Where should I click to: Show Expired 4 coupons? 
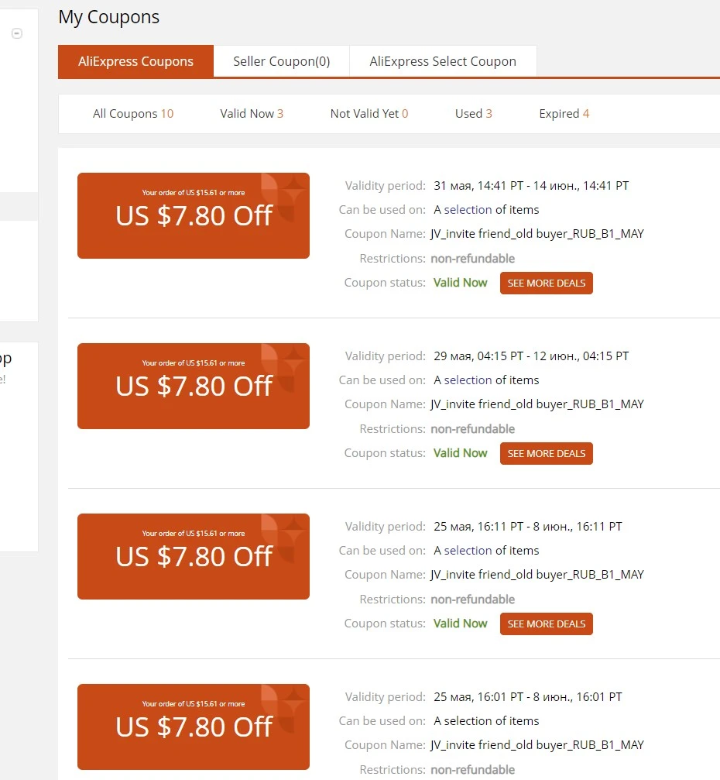(x=564, y=113)
